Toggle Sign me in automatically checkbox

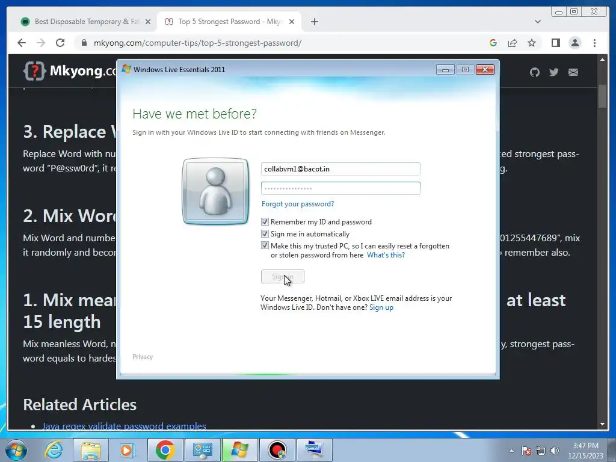coord(265,234)
